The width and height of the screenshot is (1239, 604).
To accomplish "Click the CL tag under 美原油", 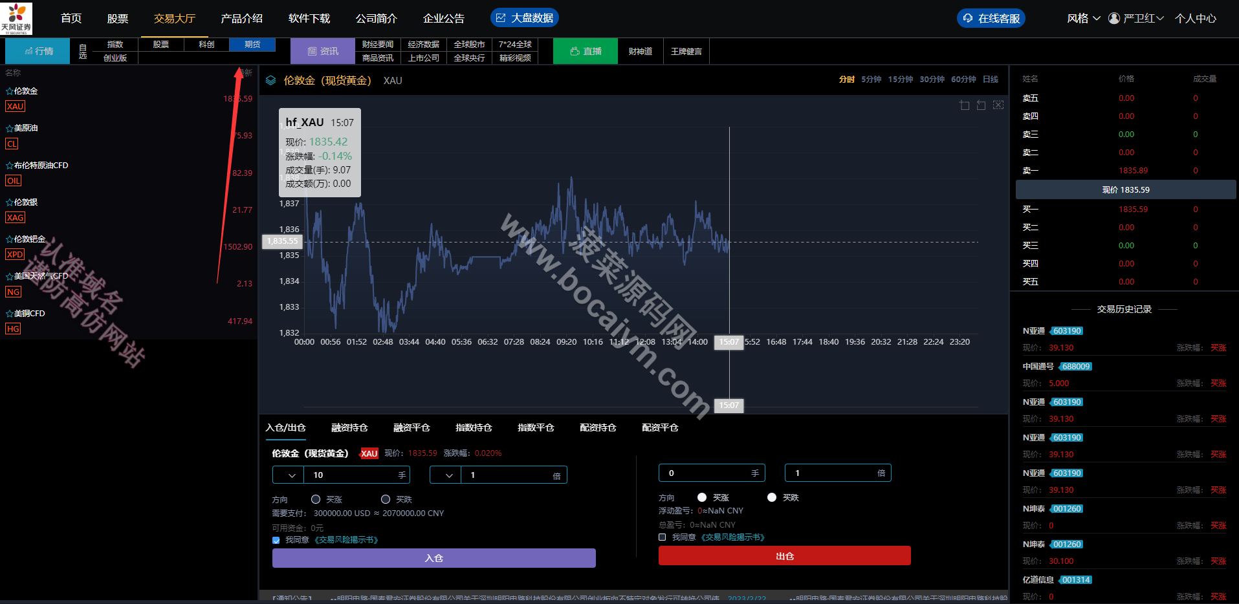I will coord(12,144).
